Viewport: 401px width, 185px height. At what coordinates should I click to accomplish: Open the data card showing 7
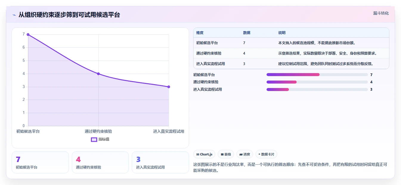pos(40,162)
